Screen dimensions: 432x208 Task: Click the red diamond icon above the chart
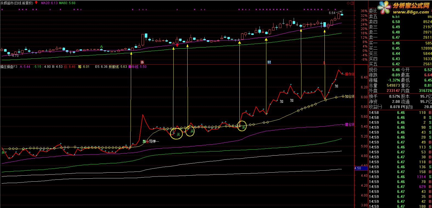pyautogui.click(x=348, y=3)
